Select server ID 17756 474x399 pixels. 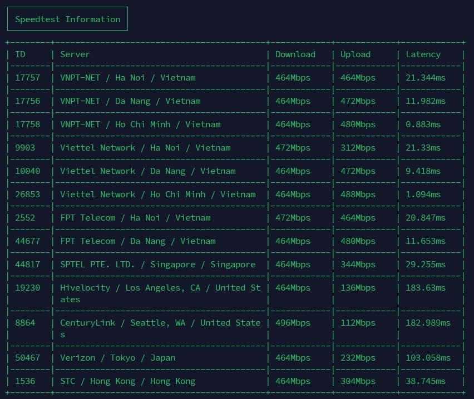coord(27,101)
